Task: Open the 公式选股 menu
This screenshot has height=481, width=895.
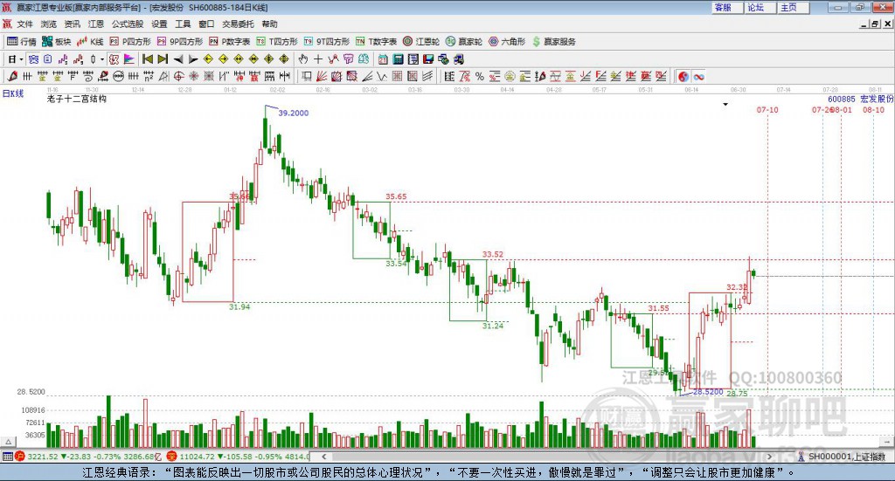Action: [x=128, y=24]
